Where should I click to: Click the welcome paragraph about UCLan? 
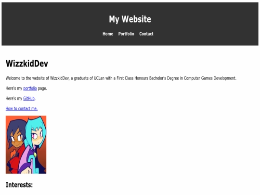tap(121, 78)
